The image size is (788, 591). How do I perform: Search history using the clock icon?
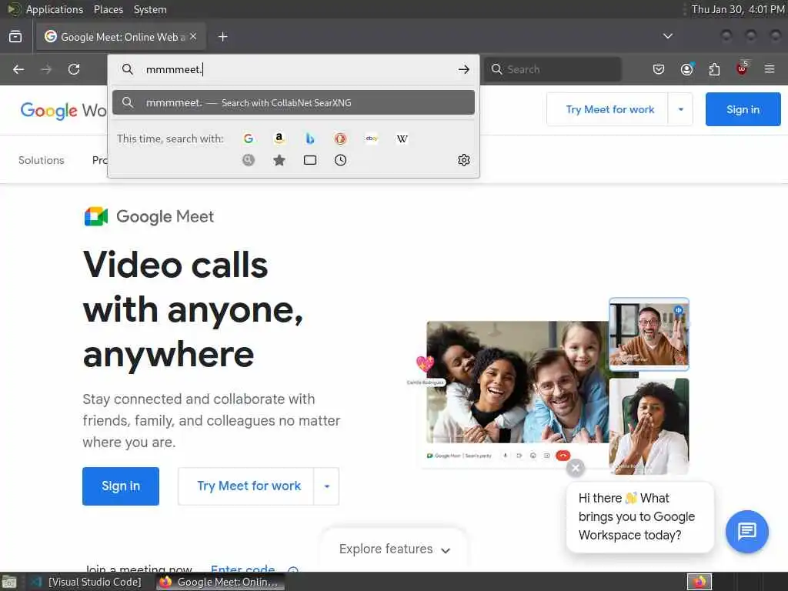[x=341, y=160]
